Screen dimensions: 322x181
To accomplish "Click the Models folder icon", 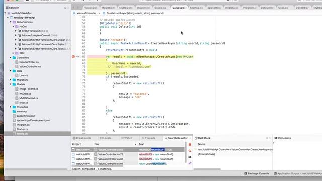I will coord(14,84).
